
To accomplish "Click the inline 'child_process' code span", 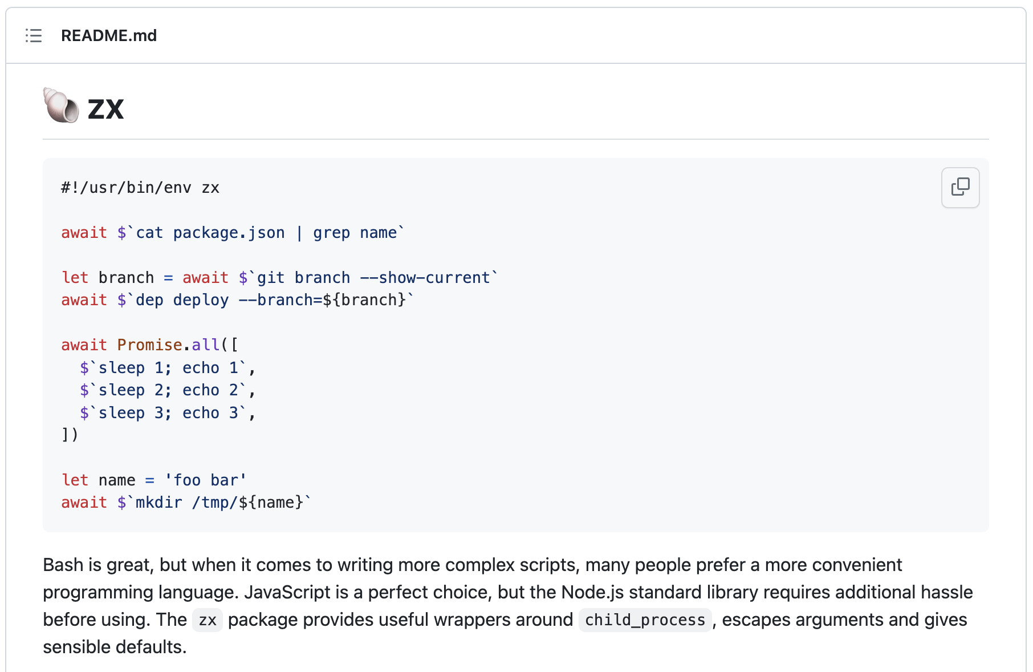I will point(645,620).
